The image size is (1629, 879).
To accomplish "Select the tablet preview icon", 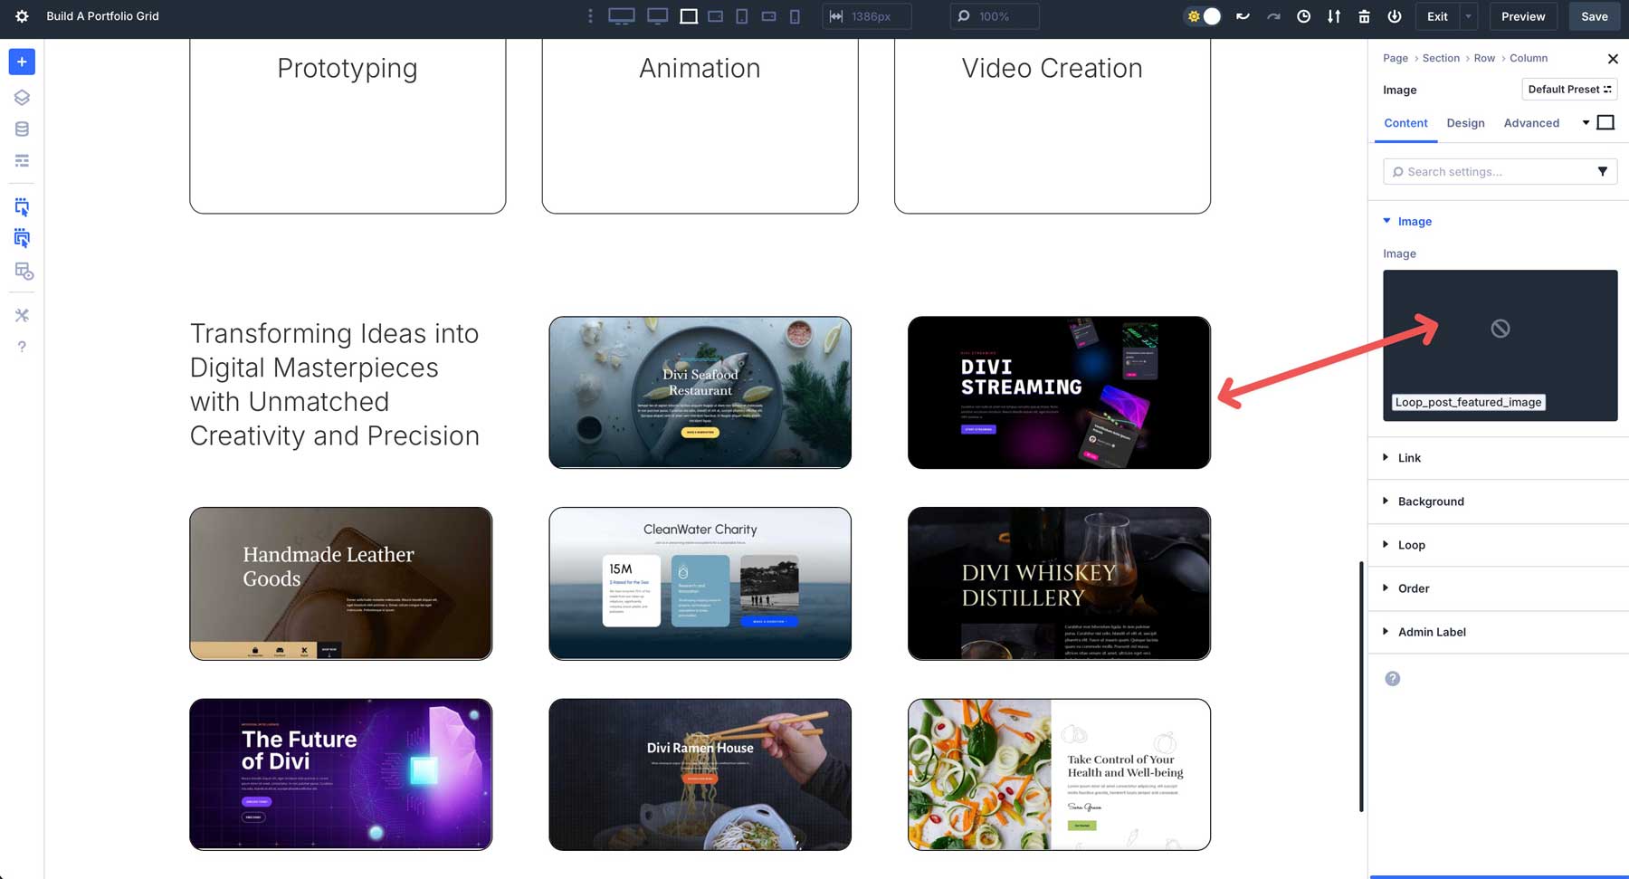I will (x=741, y=15).
